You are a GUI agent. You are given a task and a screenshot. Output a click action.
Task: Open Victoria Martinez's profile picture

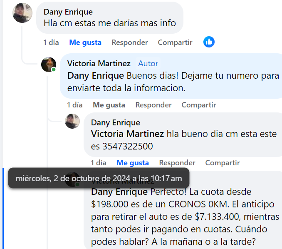click(x=49, y=65)
